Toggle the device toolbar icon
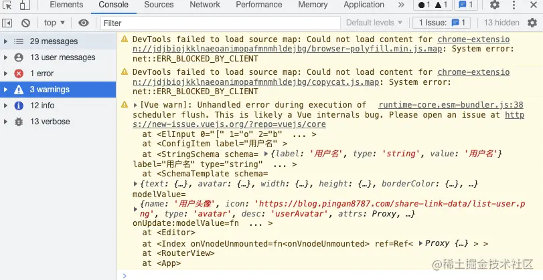Image resolution: width=543 pixels, height=280 pixels. (24, 5)
